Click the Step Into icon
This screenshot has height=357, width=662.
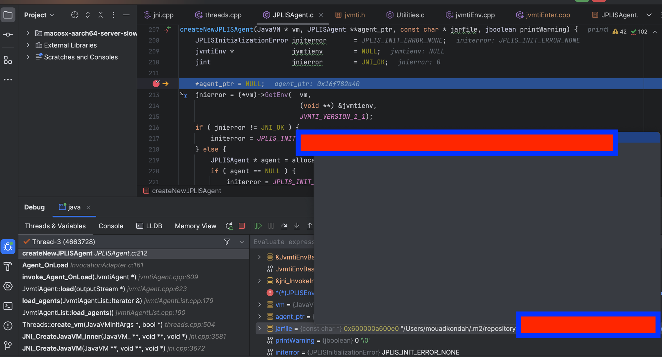297,226
